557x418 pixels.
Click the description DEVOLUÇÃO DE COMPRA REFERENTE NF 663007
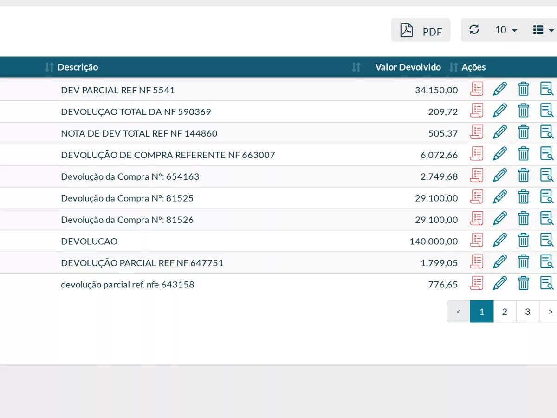click(168, 155)
